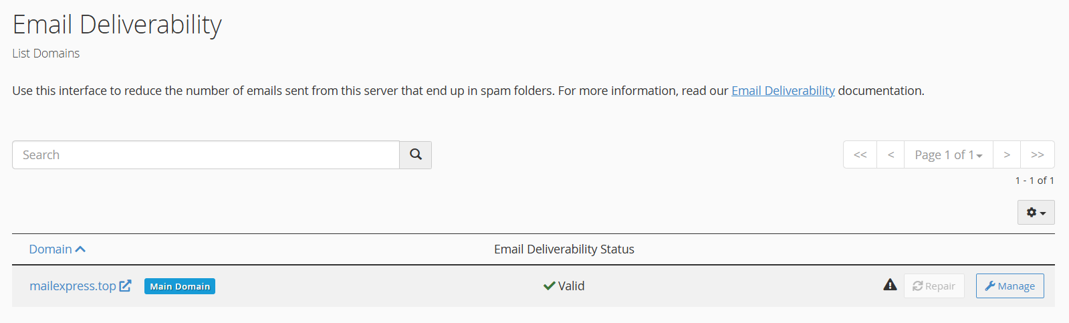Screen dimensions: 1069x323
Task: Jump to the last page
Action: click(1037, 154)
